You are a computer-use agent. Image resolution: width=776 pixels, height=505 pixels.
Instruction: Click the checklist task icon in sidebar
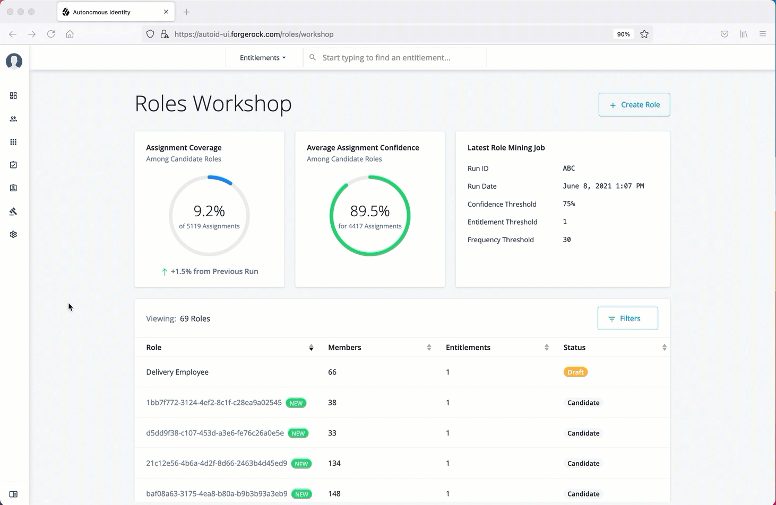[13, 165]
